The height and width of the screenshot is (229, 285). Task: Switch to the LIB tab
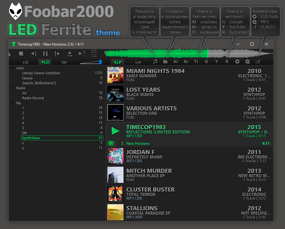[26, 62]
